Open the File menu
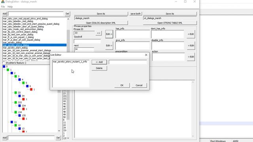The image size is (253, 142). pyautogui.click(x=3, y=7)
